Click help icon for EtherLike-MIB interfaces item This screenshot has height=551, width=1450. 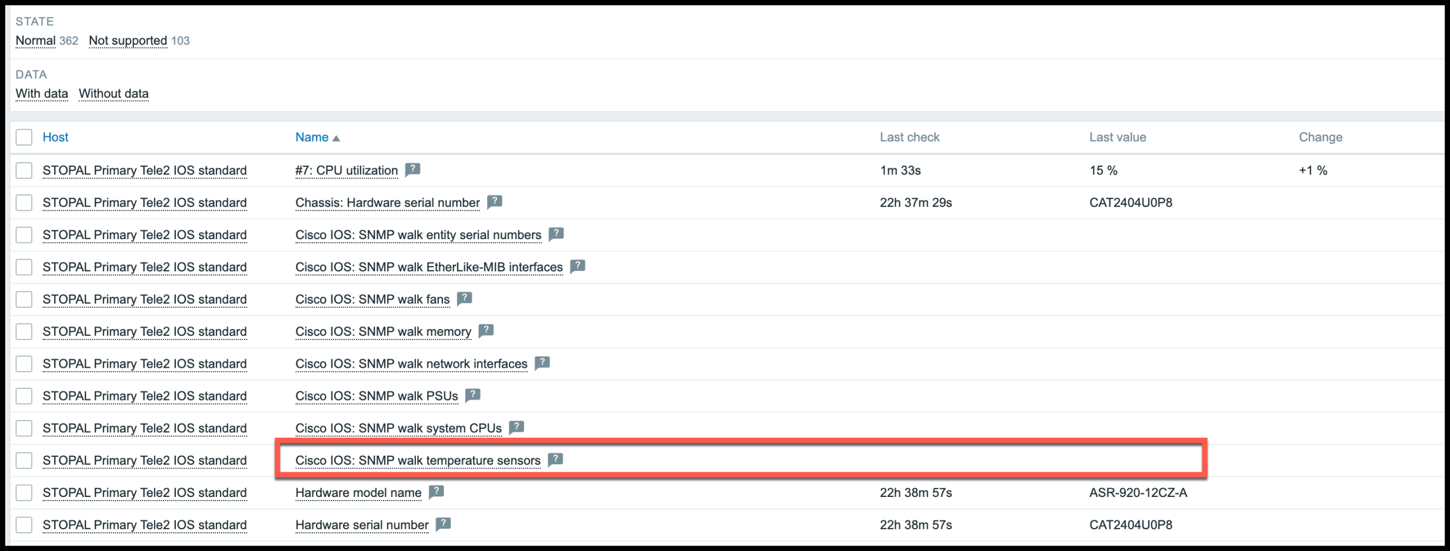pos(578,266)
